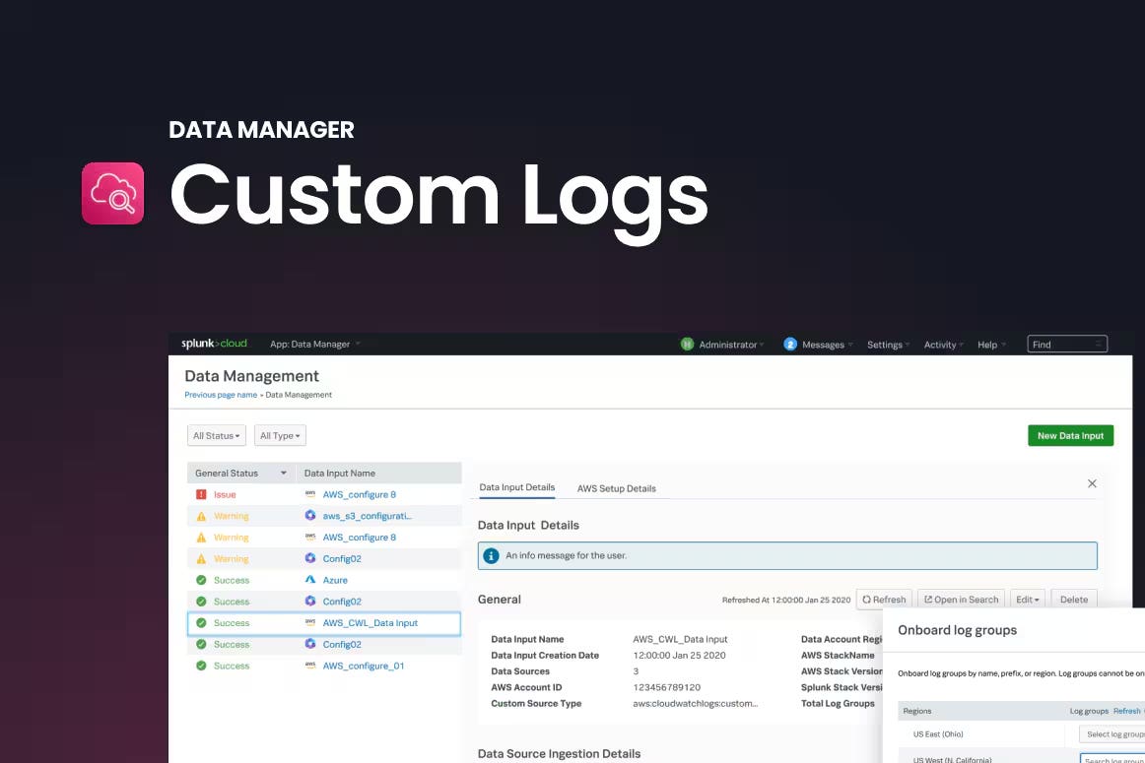Click the Find search field
The width and height of the screenshot is (1145, 763).
1066,345
